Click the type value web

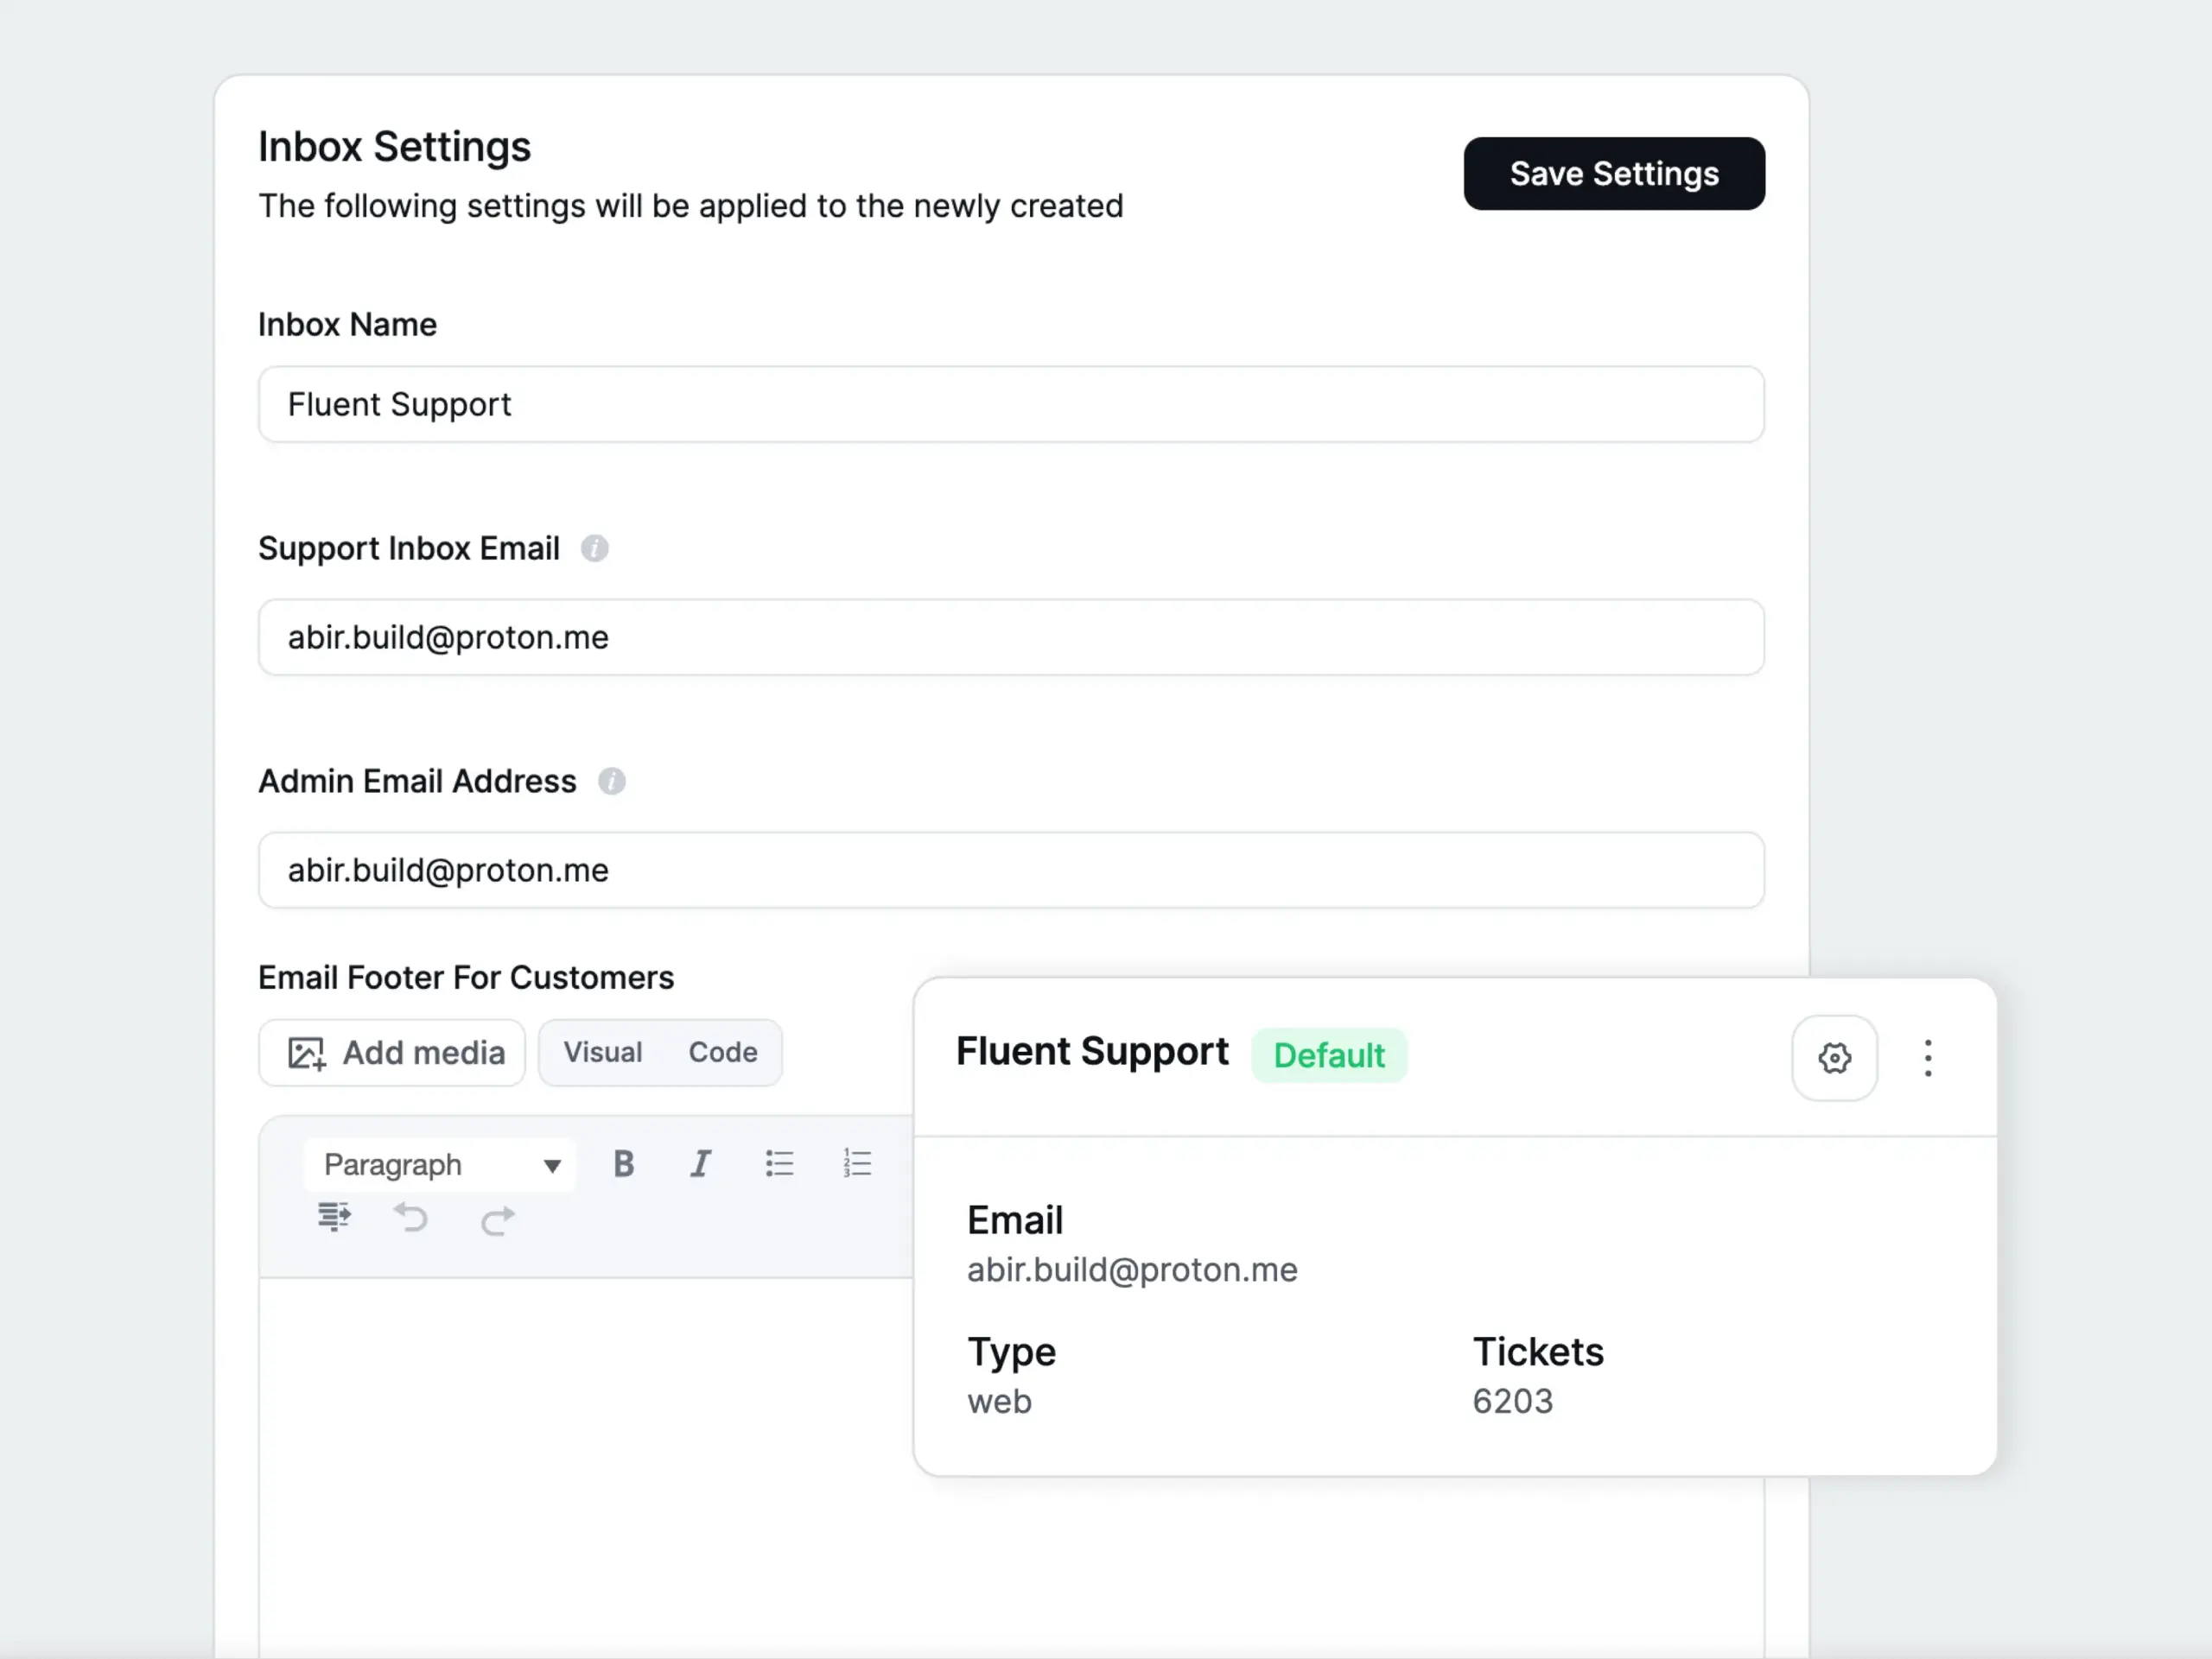coord(999,1403)
